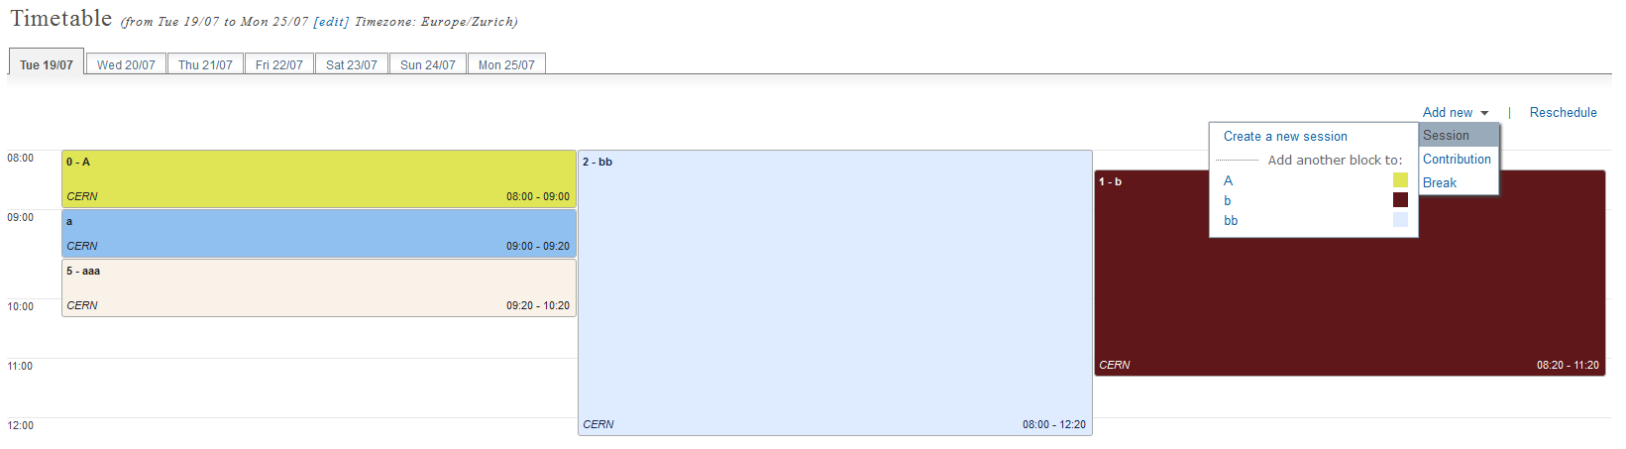This screenshot has width=1626, height=449.
Task: Open the '5 - aaa' timetable block
Action: (319, 287)
